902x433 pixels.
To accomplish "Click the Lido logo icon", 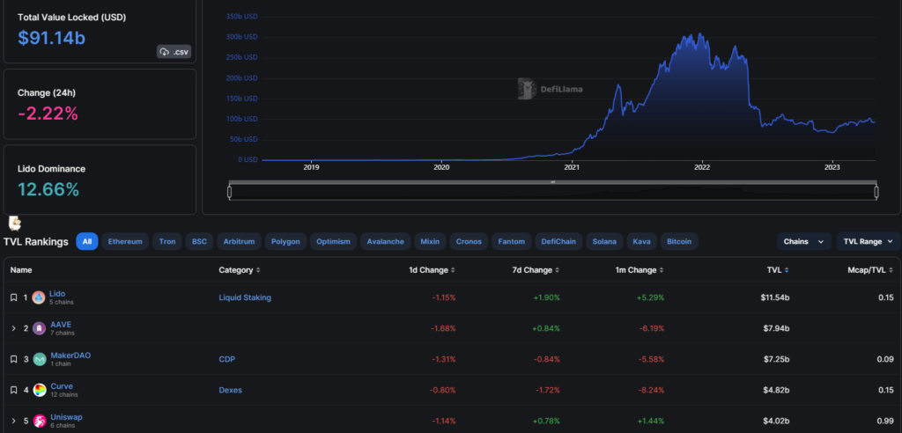I will coord(39,297).
